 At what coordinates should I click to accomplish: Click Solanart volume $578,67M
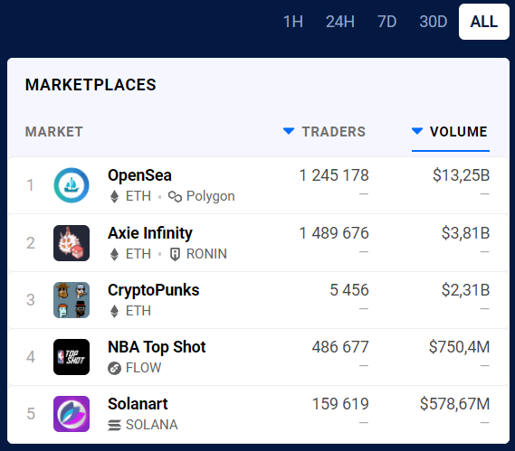click(454, 404)
